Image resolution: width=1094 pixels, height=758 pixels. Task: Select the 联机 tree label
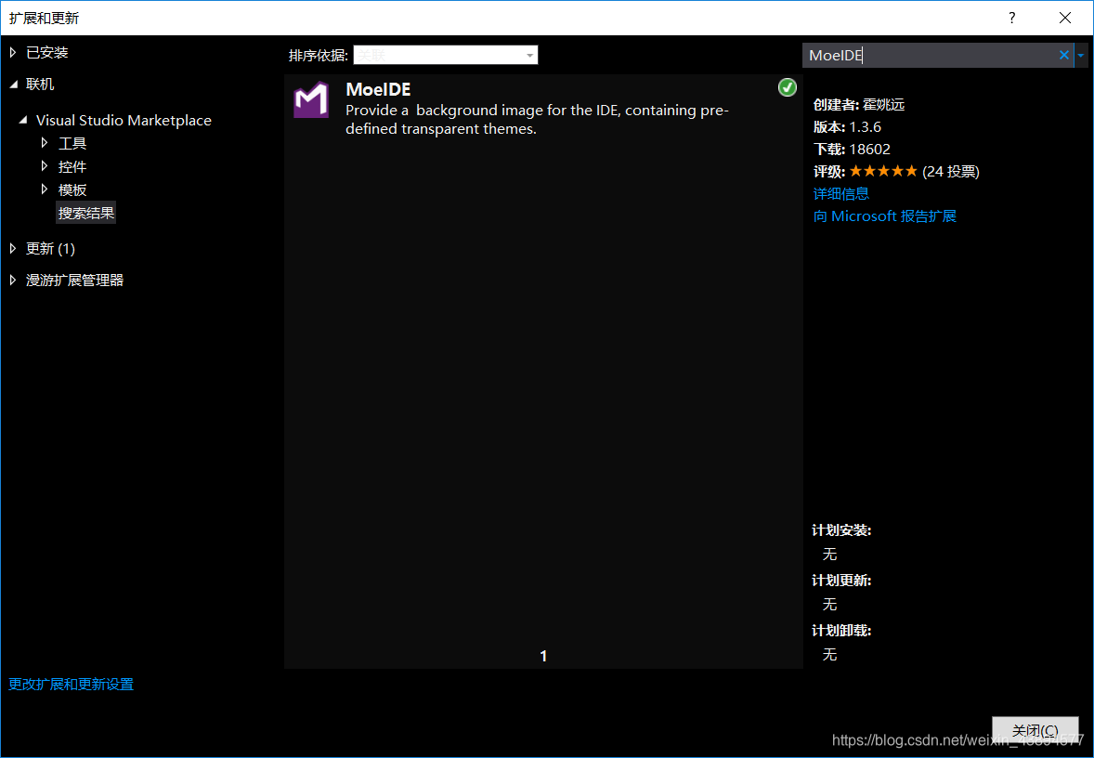40,85
